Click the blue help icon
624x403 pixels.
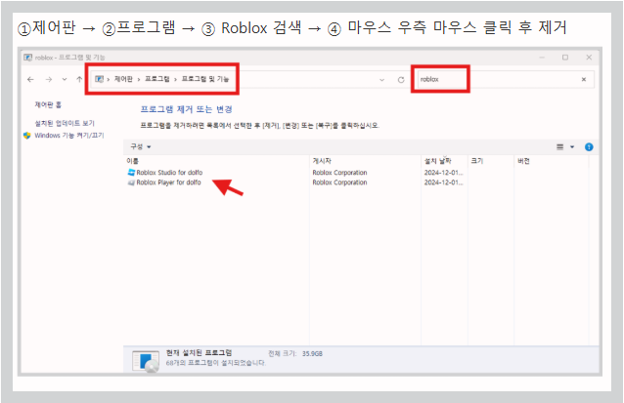(589, 147)
